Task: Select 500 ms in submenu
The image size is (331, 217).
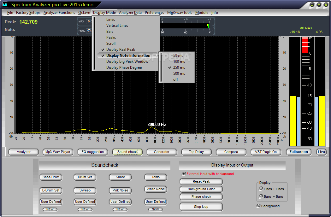Action: coord(179,73)
